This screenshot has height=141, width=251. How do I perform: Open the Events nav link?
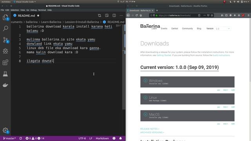[x=164, y=29]
